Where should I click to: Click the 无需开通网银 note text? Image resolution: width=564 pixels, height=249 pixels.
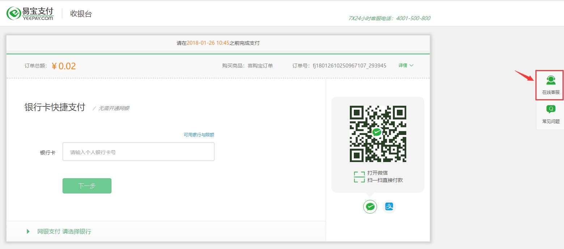(114, 108)
